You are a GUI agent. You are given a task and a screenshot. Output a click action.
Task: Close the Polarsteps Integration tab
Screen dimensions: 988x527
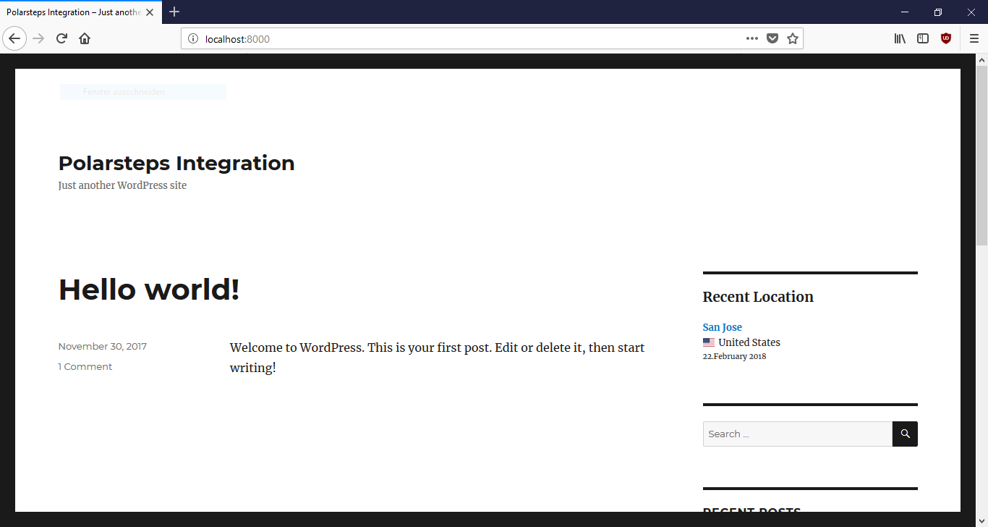tap(150, 12)
